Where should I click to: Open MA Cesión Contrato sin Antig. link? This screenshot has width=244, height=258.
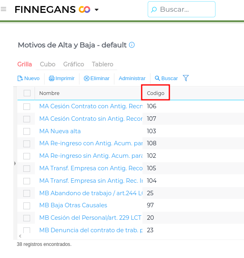click(x=91, y=119)
